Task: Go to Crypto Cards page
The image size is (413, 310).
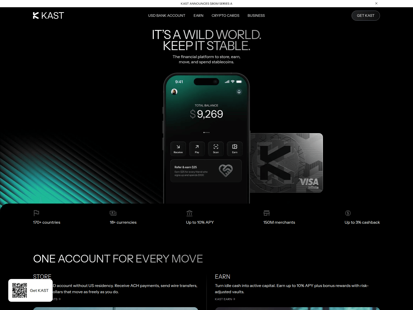Action: pos(225,16)
